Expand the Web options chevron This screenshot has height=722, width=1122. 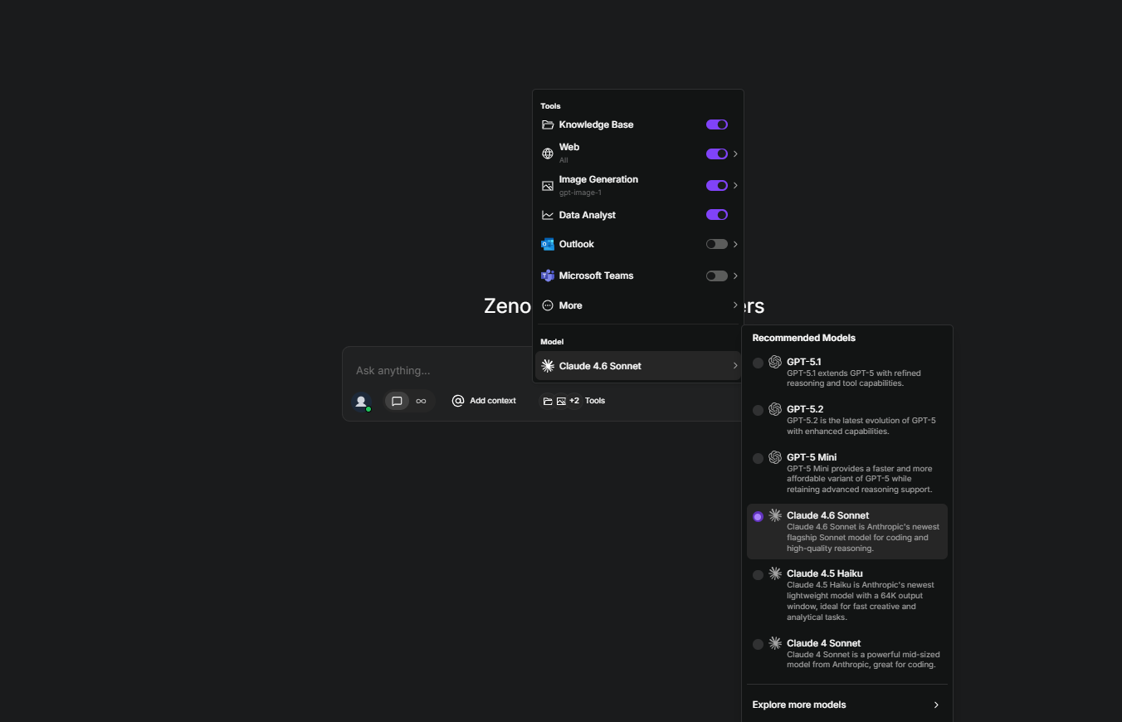click(x=735, y=154)
